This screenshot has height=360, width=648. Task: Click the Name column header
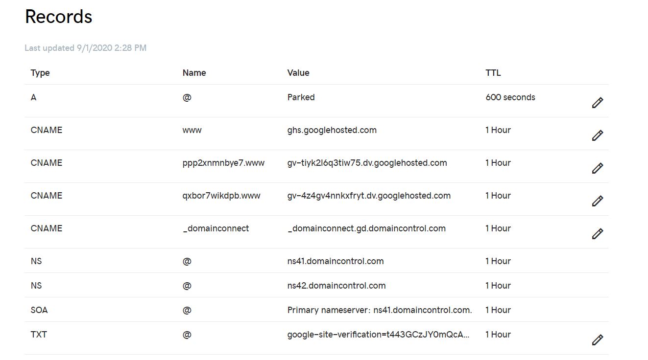click(x=194, y=73)
